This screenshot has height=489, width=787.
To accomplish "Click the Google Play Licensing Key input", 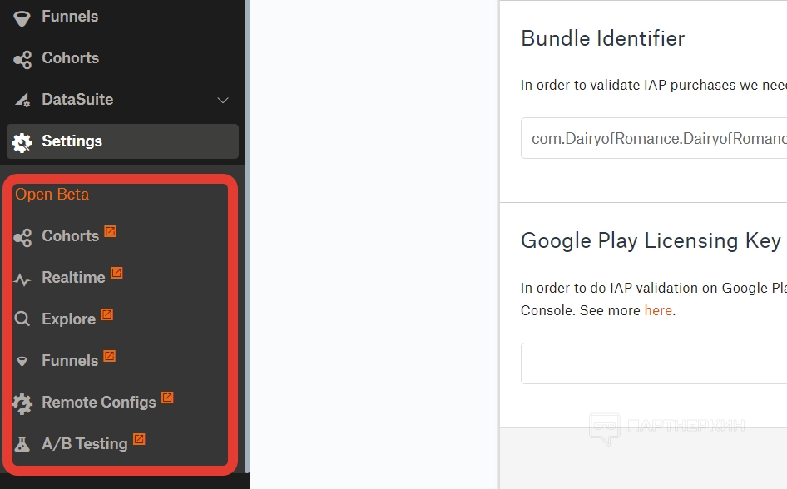I will point(654,363).
